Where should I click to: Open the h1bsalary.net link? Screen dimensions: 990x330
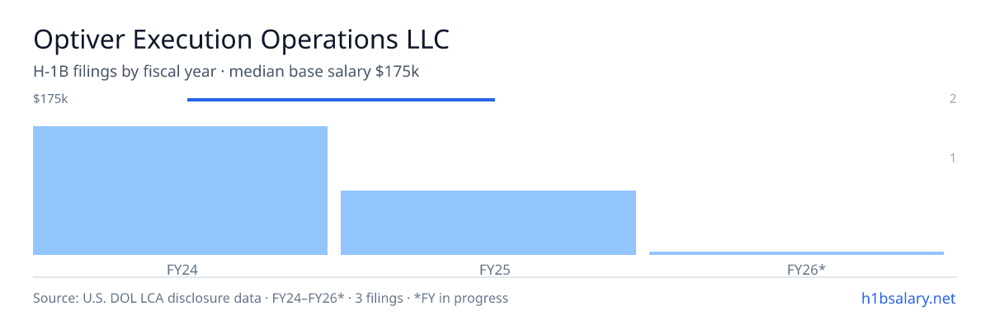(x=907, y=298)
